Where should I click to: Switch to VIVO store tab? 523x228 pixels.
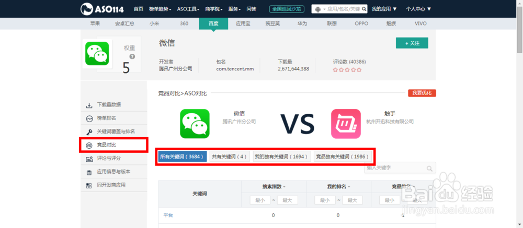point(420,23)
